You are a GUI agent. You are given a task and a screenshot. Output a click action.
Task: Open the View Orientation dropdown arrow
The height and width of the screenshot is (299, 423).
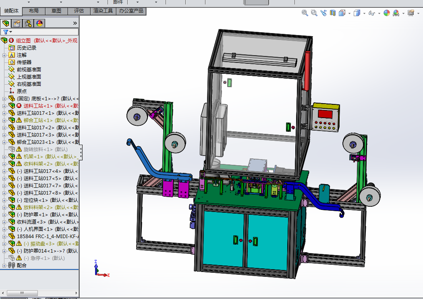click(349, 13)
